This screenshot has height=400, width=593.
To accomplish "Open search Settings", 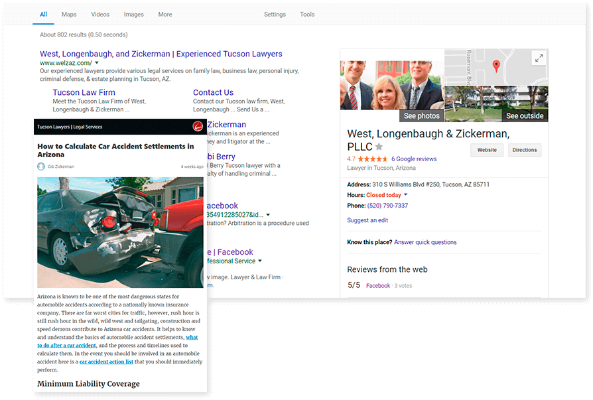I will (275, 15).
